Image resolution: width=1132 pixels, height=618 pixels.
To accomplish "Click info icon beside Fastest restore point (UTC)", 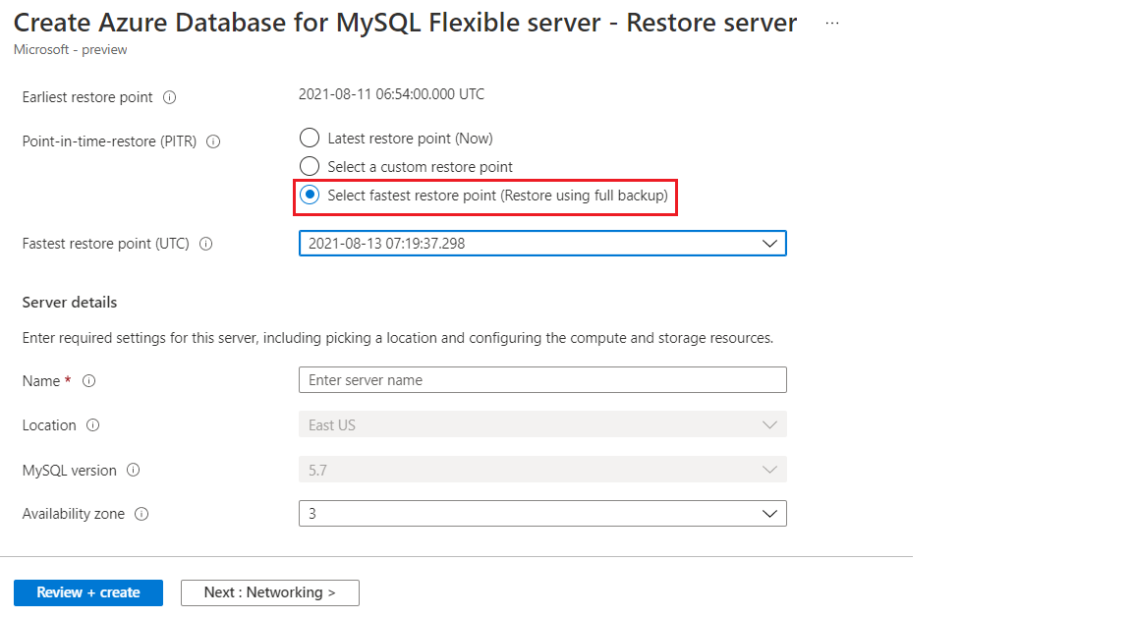I will click(x=205, y=244).
